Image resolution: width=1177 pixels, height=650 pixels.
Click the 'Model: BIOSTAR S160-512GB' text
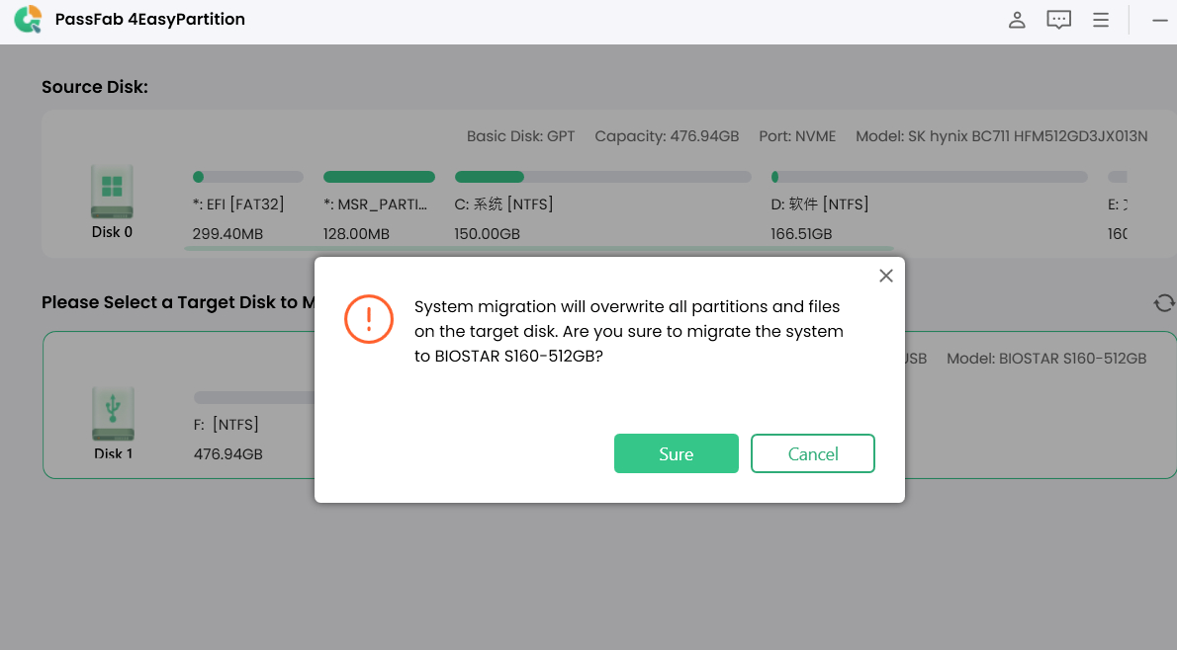point(1046,359)
